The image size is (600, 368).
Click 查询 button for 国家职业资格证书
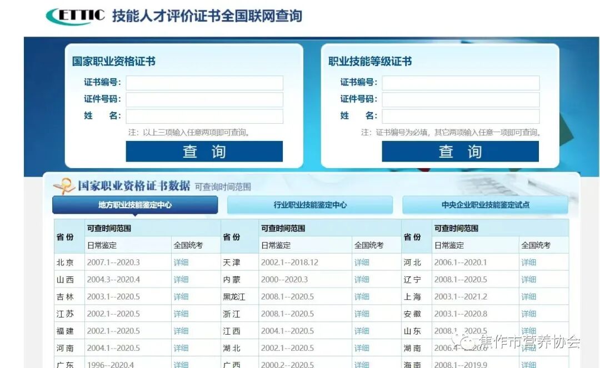pyautogui.click(x=204, y=152)
